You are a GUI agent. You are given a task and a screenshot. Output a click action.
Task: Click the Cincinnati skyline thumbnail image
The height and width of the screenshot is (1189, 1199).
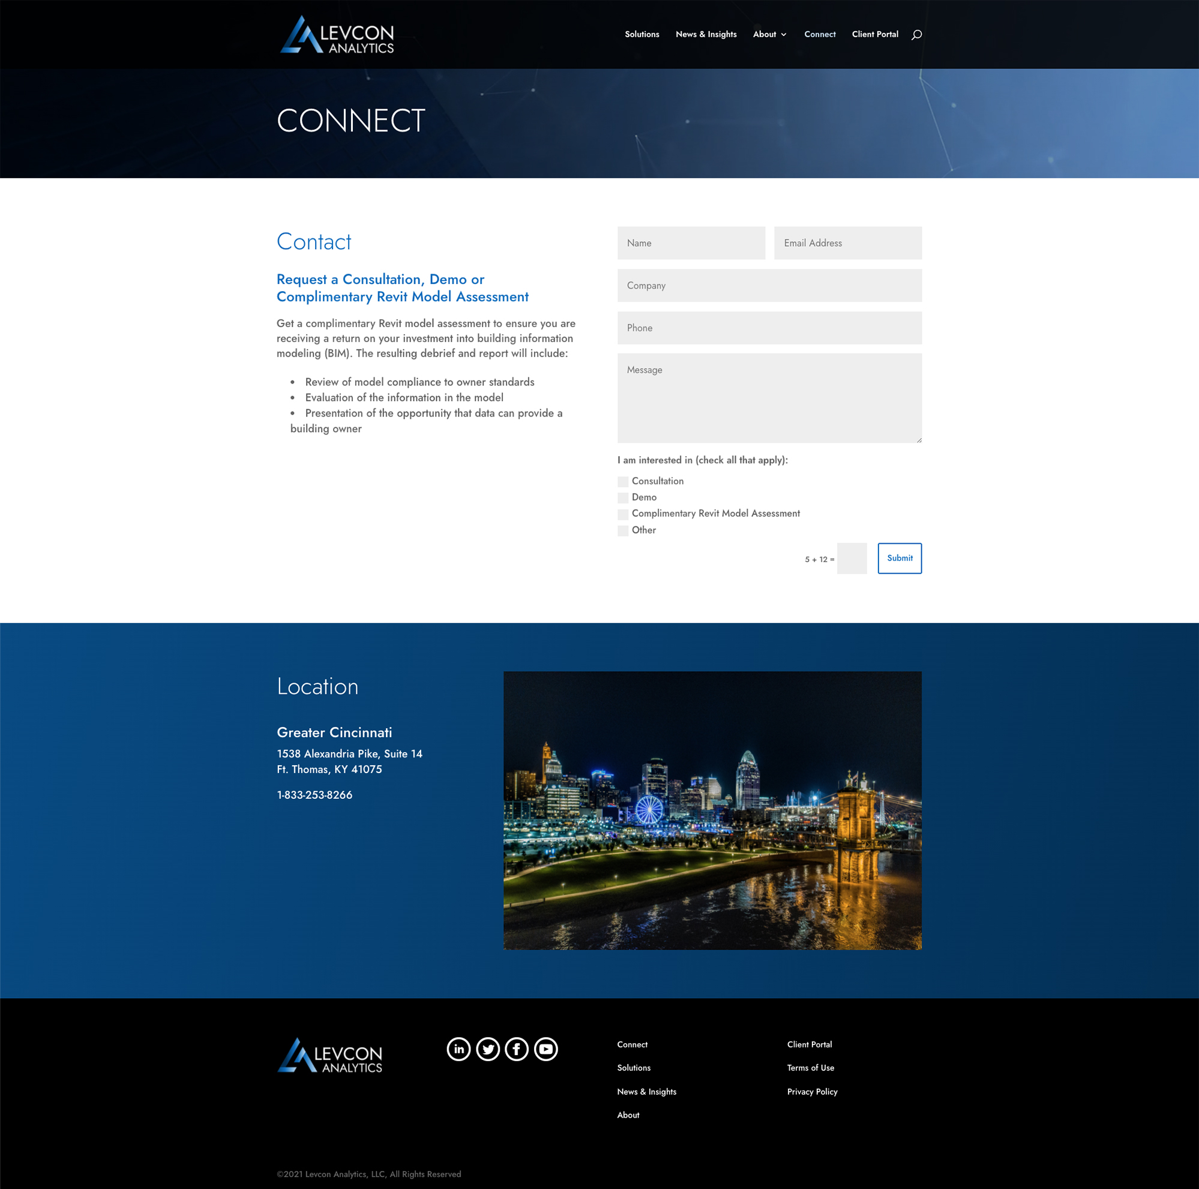tap(712, 810)
